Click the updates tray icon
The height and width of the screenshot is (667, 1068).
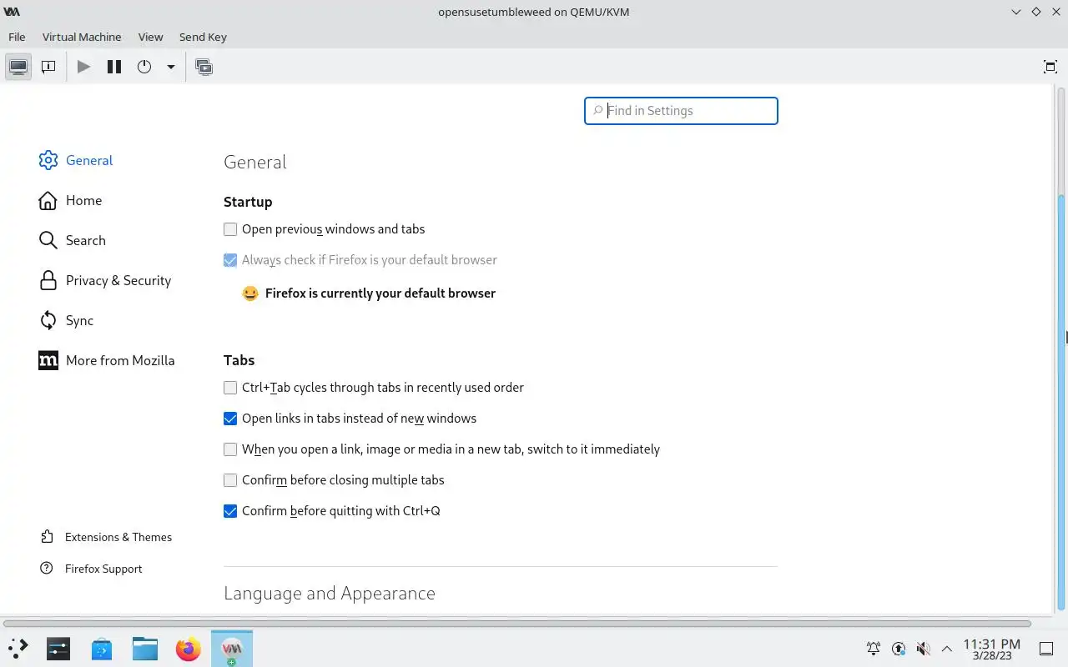(x=899, y=649)
